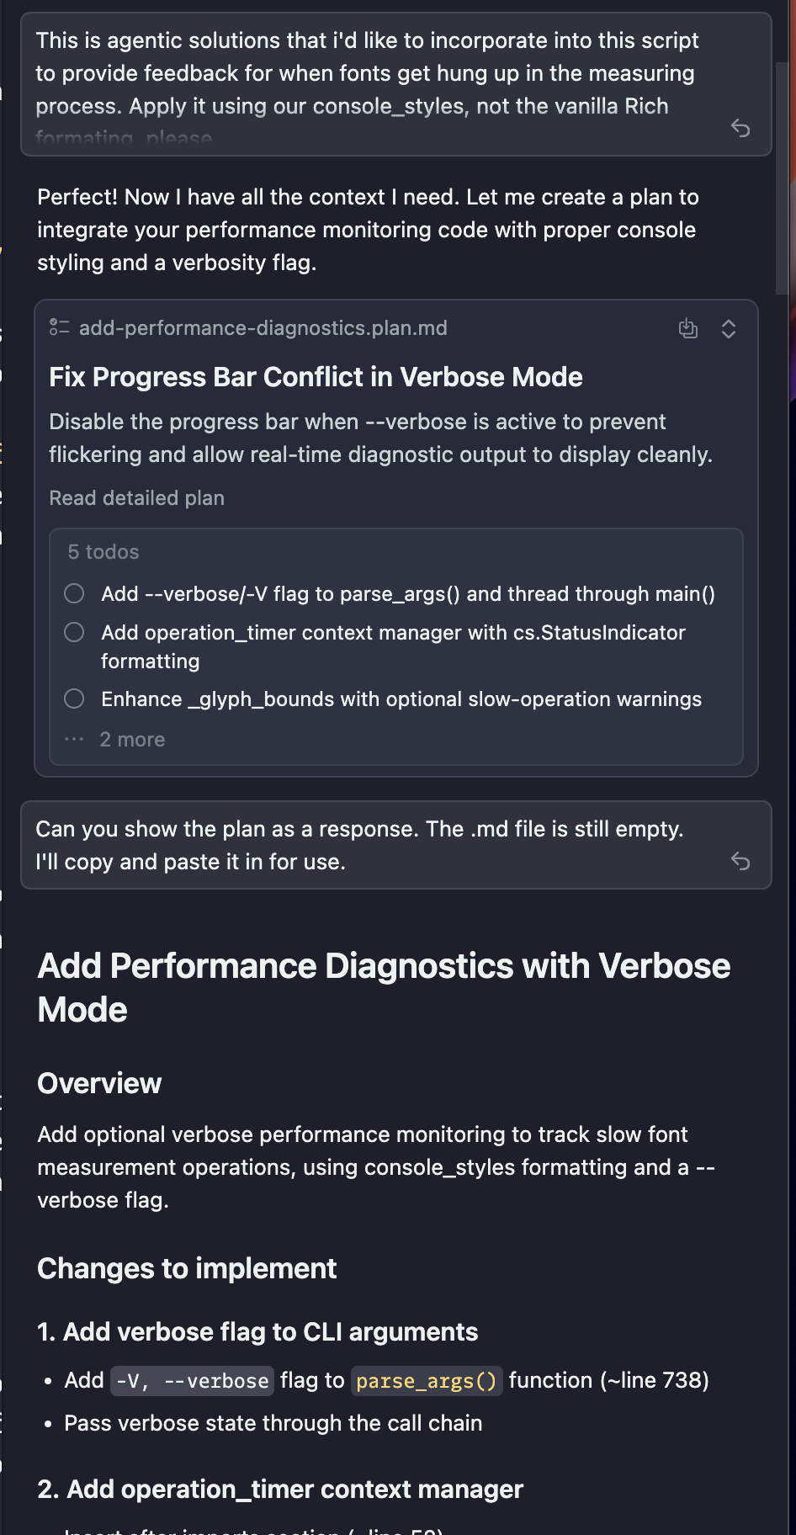Click the '-V, --verbose' inline code snippet
The image size is (796, 1535).
click(x=192, y=1381)
